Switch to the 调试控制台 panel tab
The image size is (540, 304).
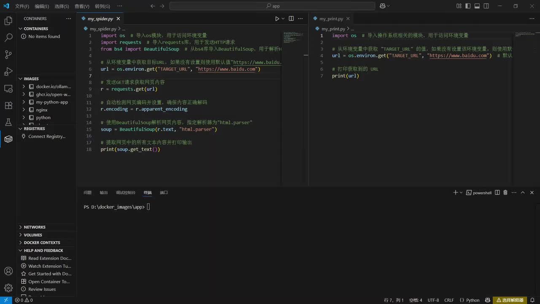(126, 193)
